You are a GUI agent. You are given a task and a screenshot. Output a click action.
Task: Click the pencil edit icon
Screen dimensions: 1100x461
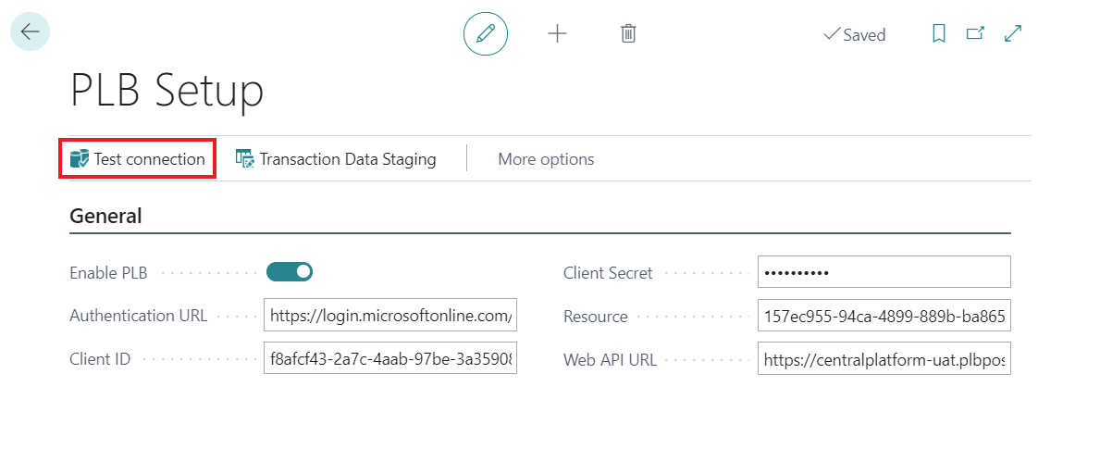click(x=486, y=34)
